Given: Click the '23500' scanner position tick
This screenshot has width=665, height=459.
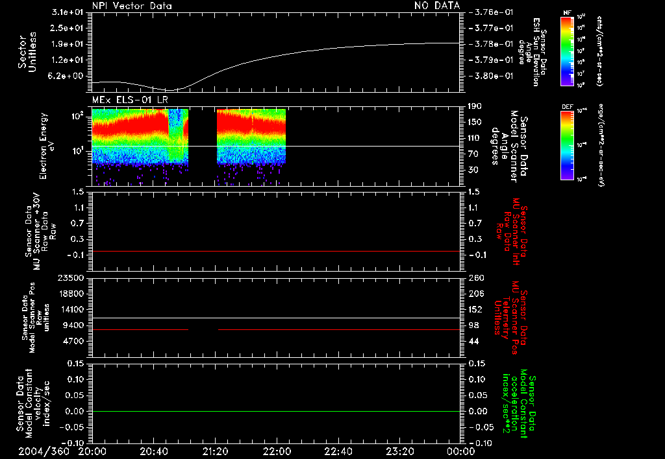Looking at the screenshot, I should (71, 277).
